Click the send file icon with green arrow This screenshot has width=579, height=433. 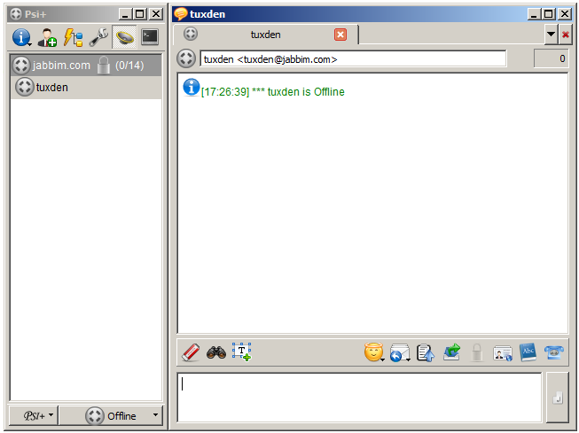coord(452,352)
